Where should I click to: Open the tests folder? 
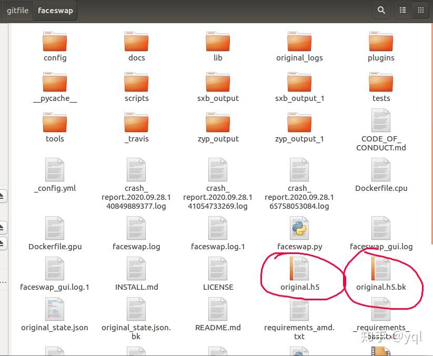381,82
